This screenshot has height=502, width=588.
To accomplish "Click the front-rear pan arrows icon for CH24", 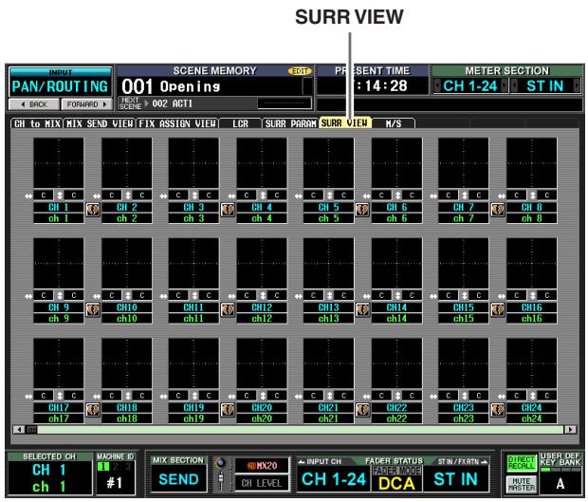I will 533,396.
